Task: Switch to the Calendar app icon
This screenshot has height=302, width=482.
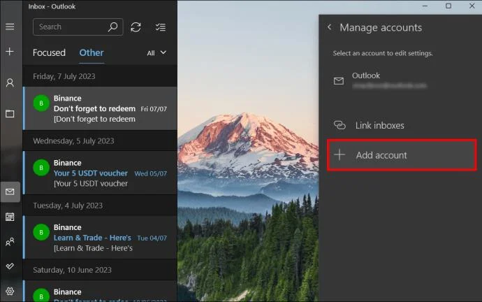Action: pos(10,217)
